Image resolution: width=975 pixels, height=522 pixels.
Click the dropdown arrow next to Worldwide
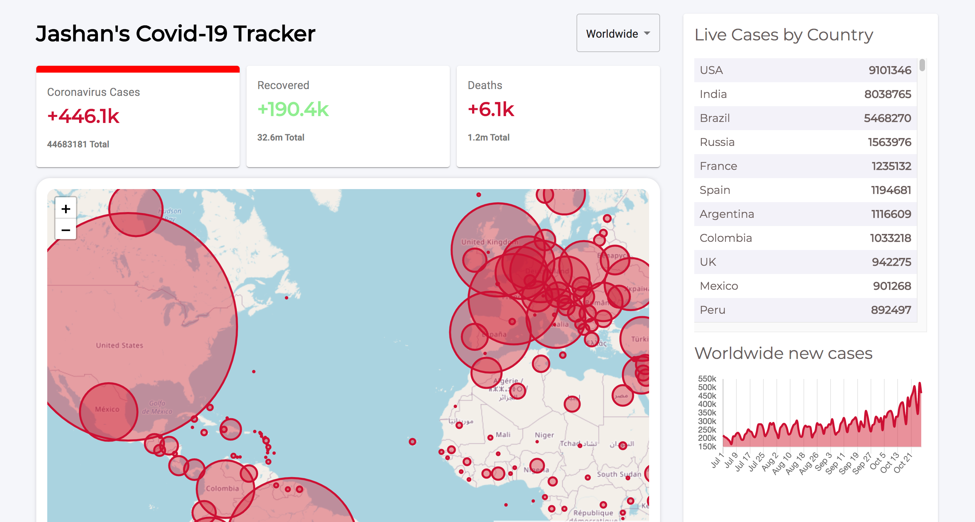click(x=647, y=33)
